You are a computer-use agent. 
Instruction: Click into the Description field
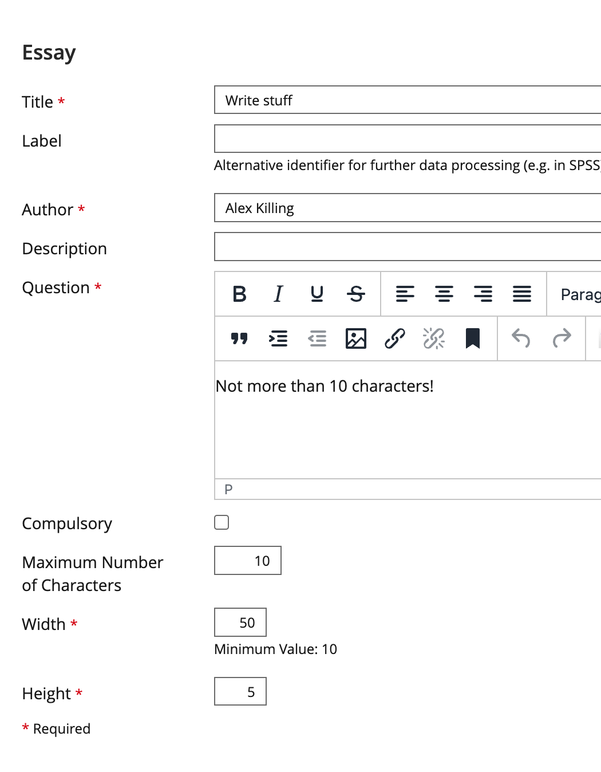click(408, 247)
